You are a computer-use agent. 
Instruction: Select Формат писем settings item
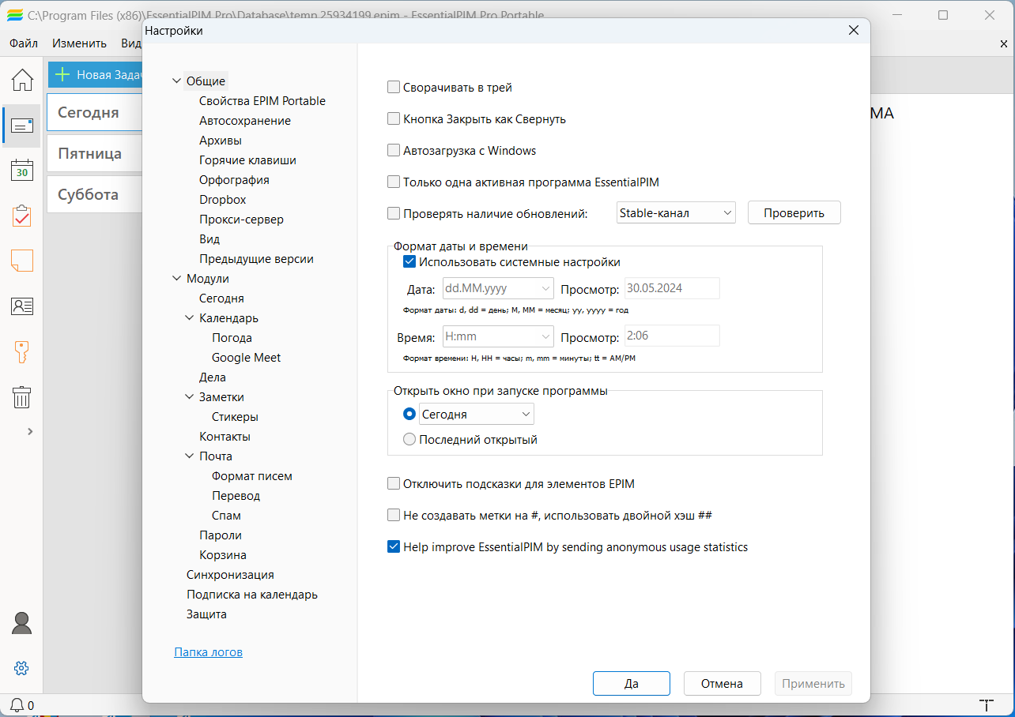(252, 475)
